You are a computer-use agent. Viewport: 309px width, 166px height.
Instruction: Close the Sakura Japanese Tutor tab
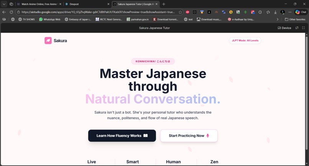(x=156, y=4)
